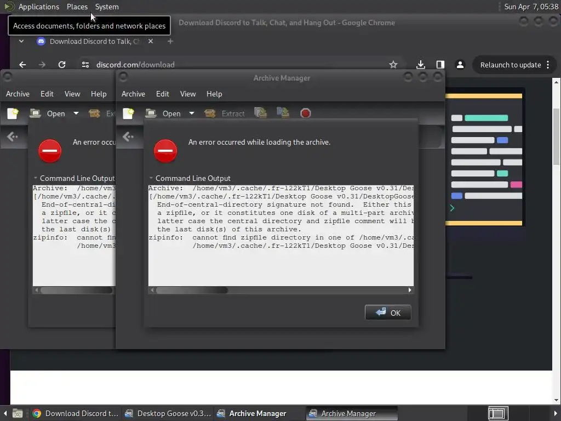The image size is (561, 421).
Task: Click taskbar left scroll arrow
Action: (x=5, y=413)
